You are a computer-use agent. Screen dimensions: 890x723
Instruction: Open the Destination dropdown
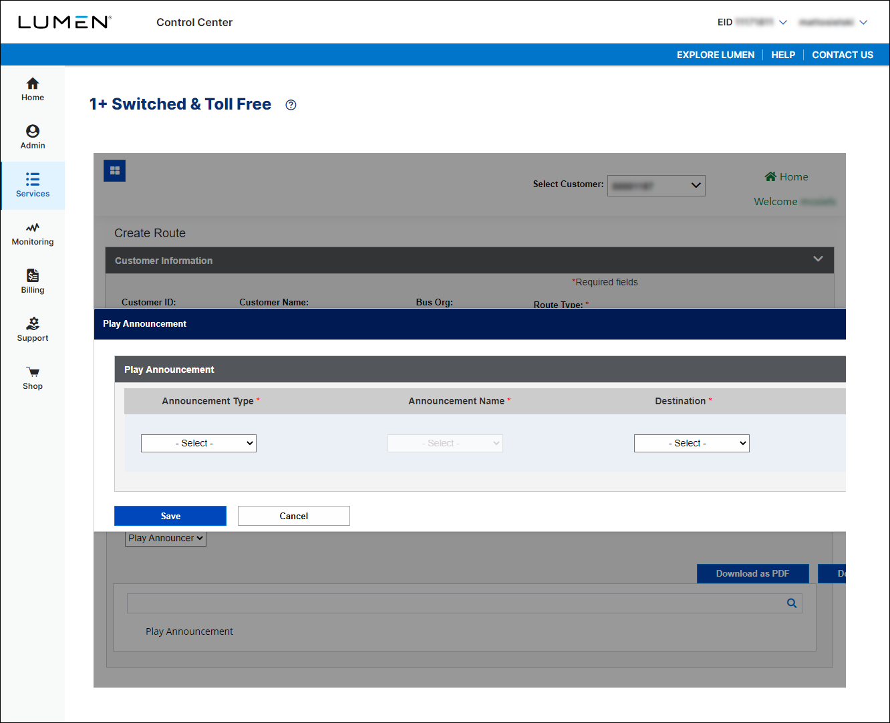click(692, 443)
